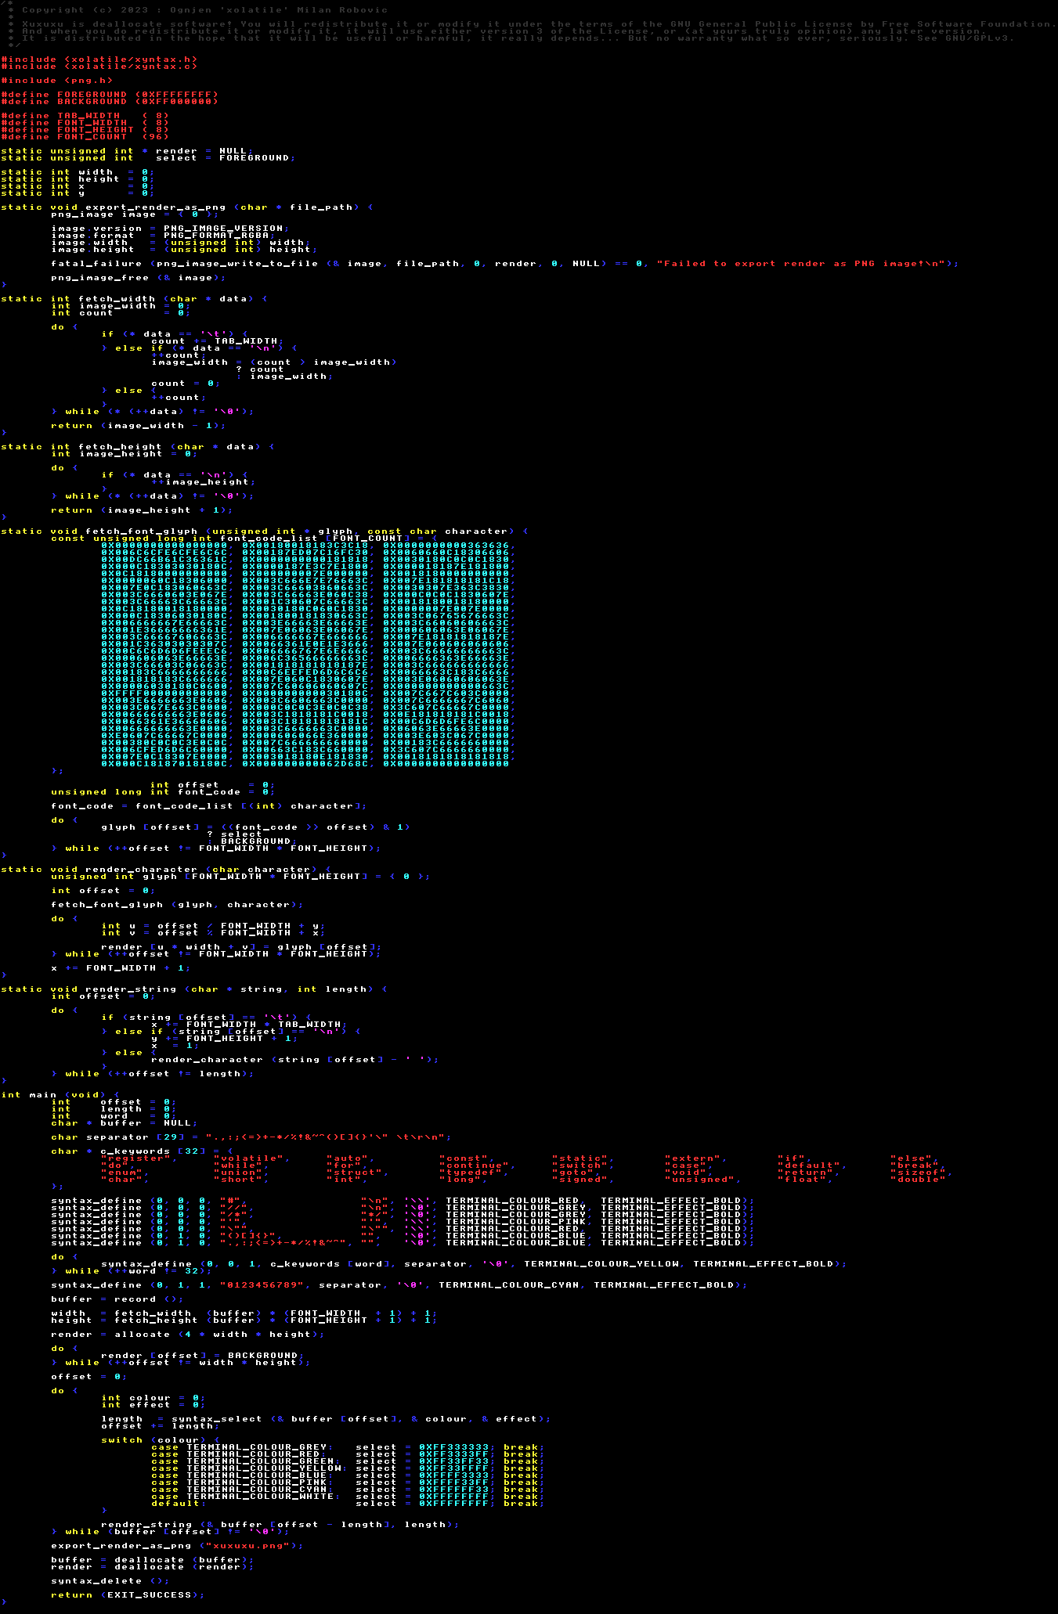Viewport: 1058px width, 1614px height.
Task: Click 'image.version = PNG_IMAGE_VERSION;' line
Action: tap(170, 229)
